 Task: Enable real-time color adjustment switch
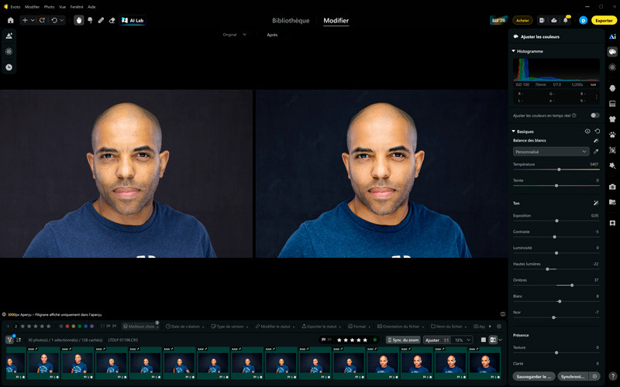click(594, 115)
